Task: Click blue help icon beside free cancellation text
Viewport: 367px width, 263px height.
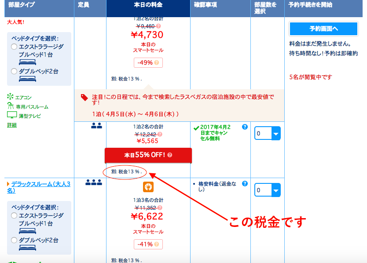Action: [245, 127]
